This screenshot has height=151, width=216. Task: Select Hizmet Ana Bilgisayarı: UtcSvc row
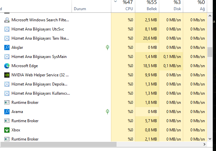click(104, 29)
